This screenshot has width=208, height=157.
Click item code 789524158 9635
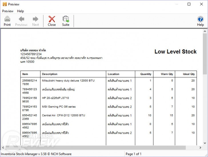click(29, 100)
